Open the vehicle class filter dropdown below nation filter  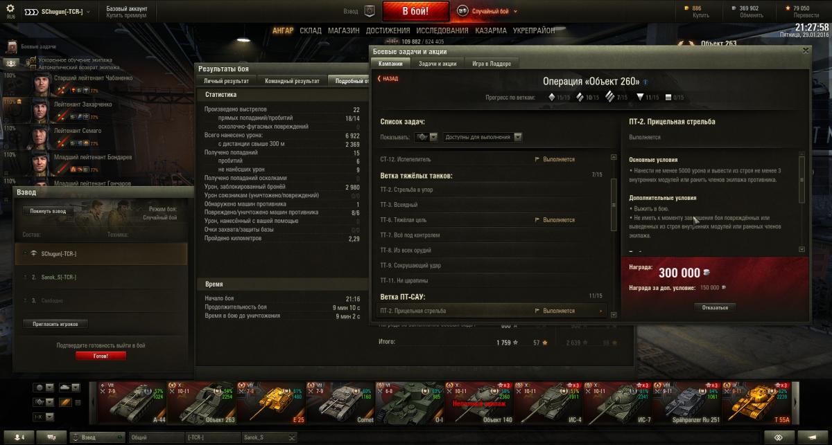point(44,402)
